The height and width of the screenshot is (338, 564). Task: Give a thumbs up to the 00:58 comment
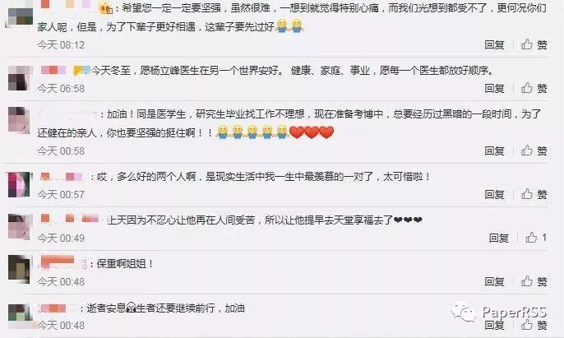[534, 150]
